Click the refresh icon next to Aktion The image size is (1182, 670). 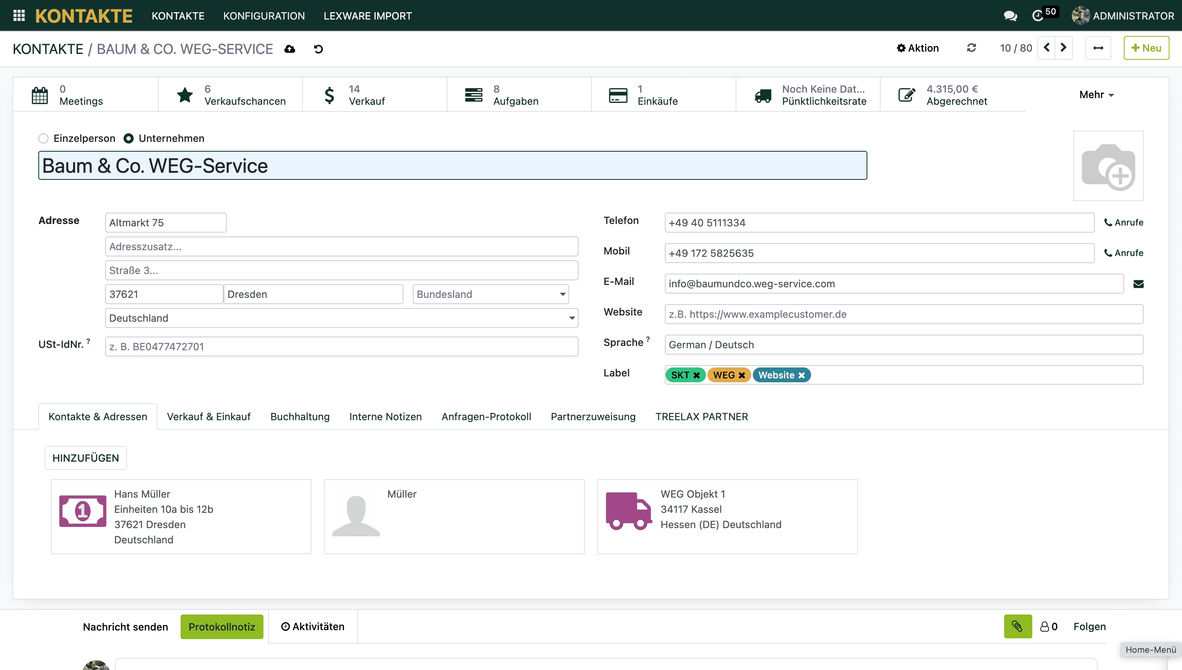click(x=971, y=48)
